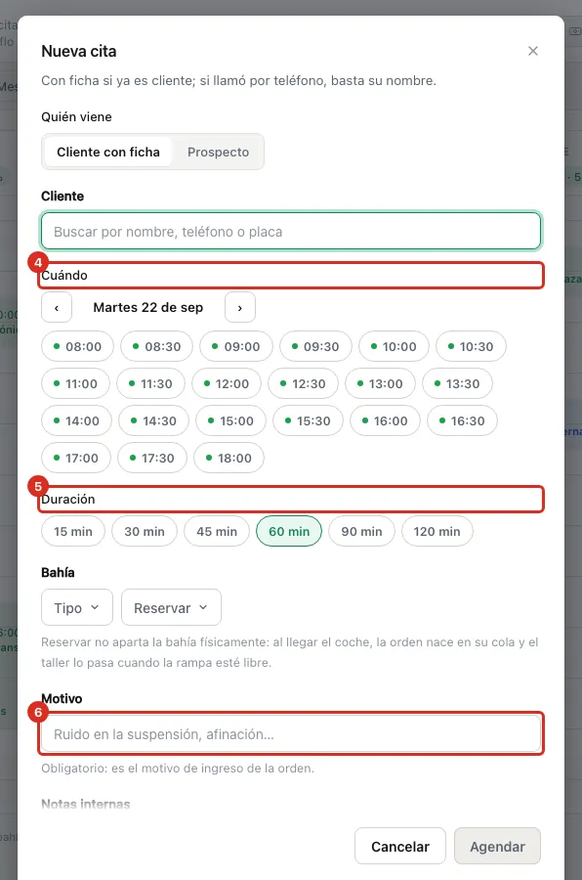582x880 pixels.
Task: Set duration to 45 min
Action: coord(217,532)
